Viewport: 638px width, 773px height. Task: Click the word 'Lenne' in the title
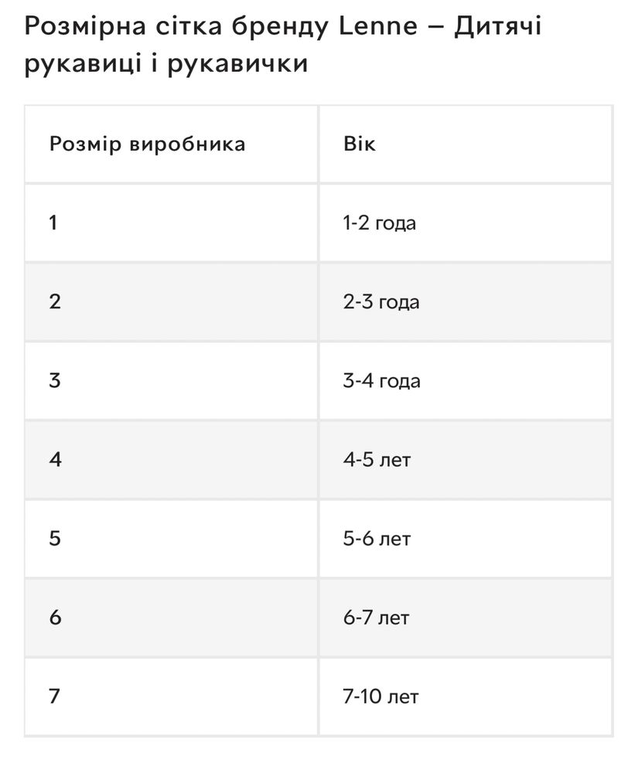point(378,26)
